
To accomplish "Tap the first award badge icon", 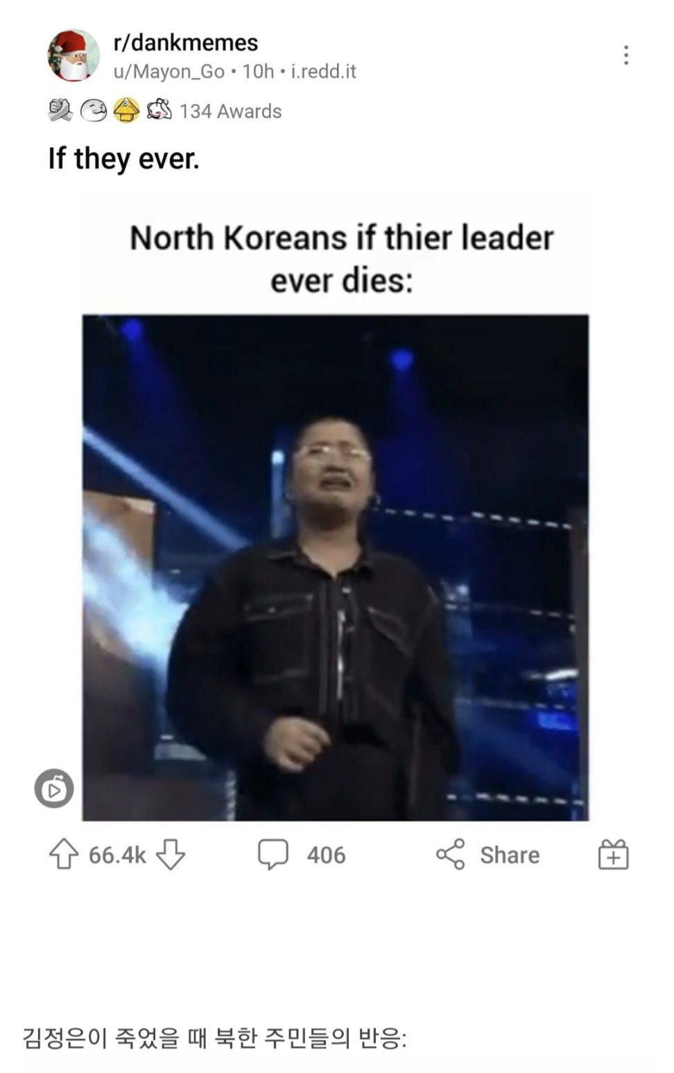I will click(x=60, y=110).
